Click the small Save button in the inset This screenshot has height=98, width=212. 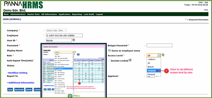pos(45,89)
